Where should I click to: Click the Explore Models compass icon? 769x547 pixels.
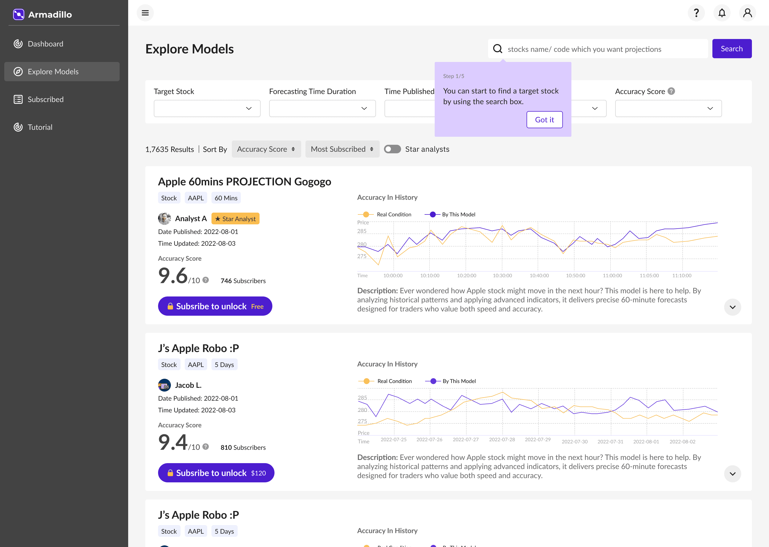point(18,72)
